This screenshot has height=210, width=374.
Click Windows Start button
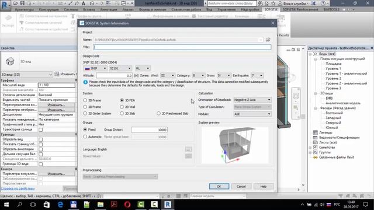pos(6,205)
